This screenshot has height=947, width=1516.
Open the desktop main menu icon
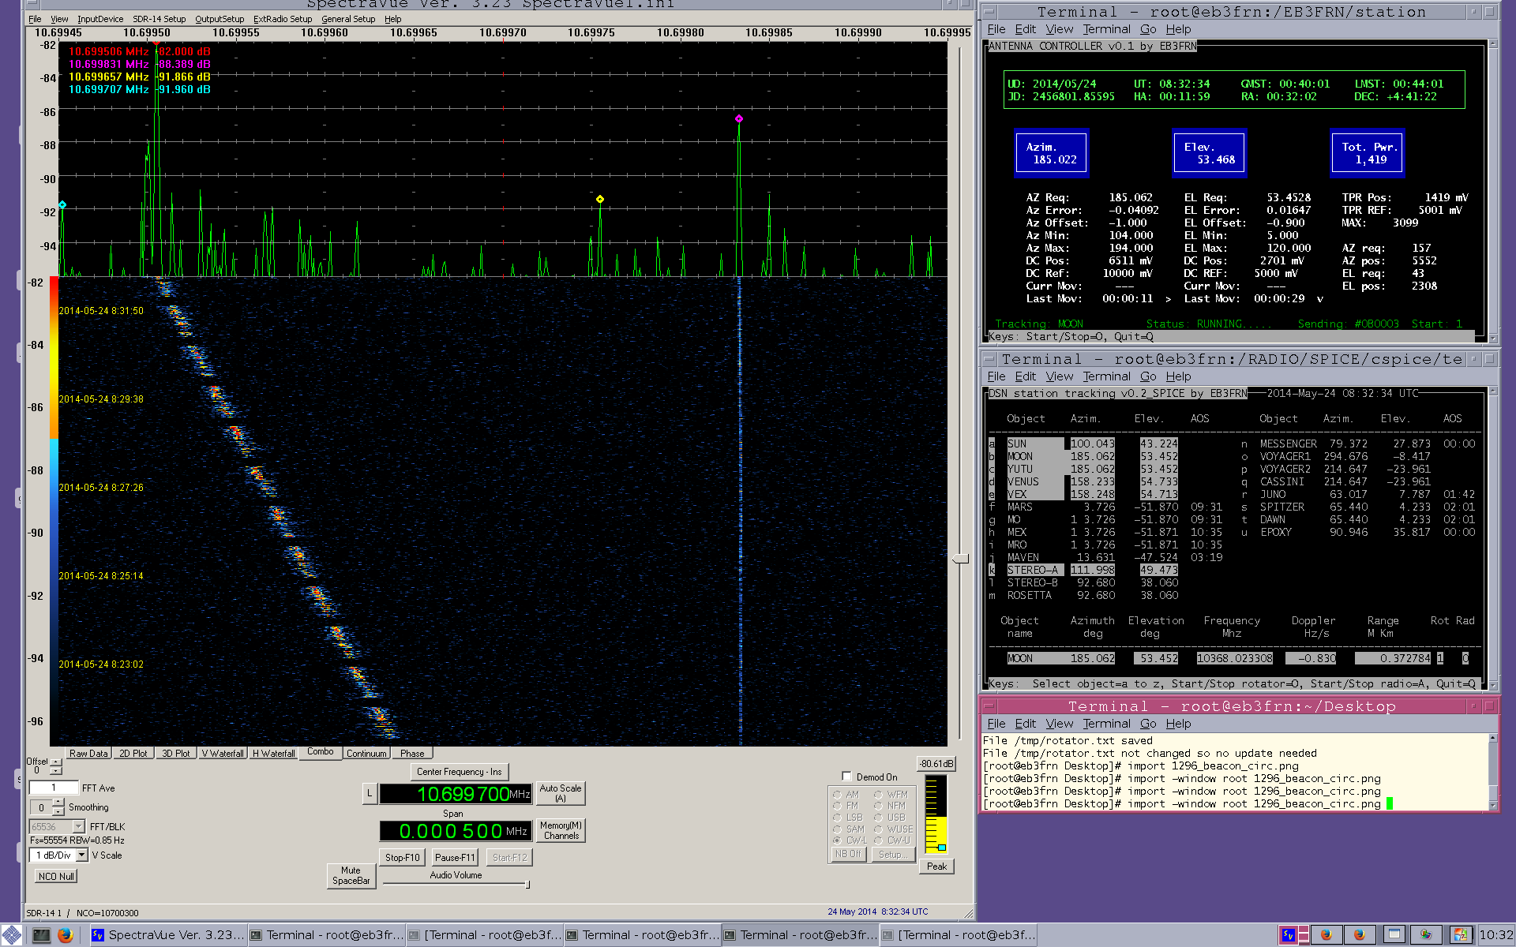point(11,935)
